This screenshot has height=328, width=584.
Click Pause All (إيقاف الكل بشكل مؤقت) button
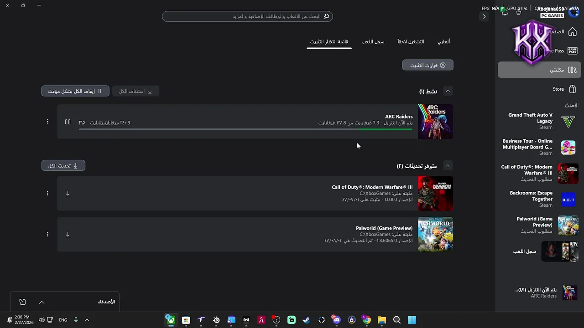(x=75, y=91)
